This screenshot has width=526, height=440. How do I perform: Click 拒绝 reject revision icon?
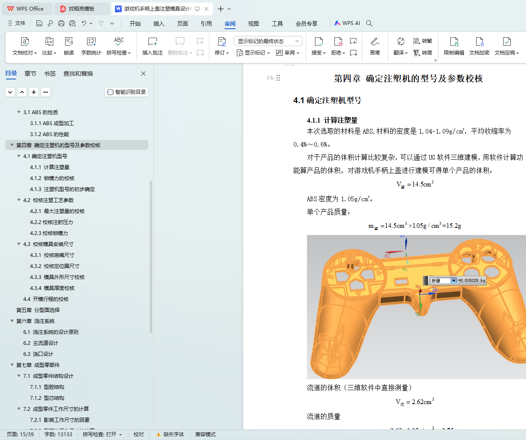click(x=338, y=41)
